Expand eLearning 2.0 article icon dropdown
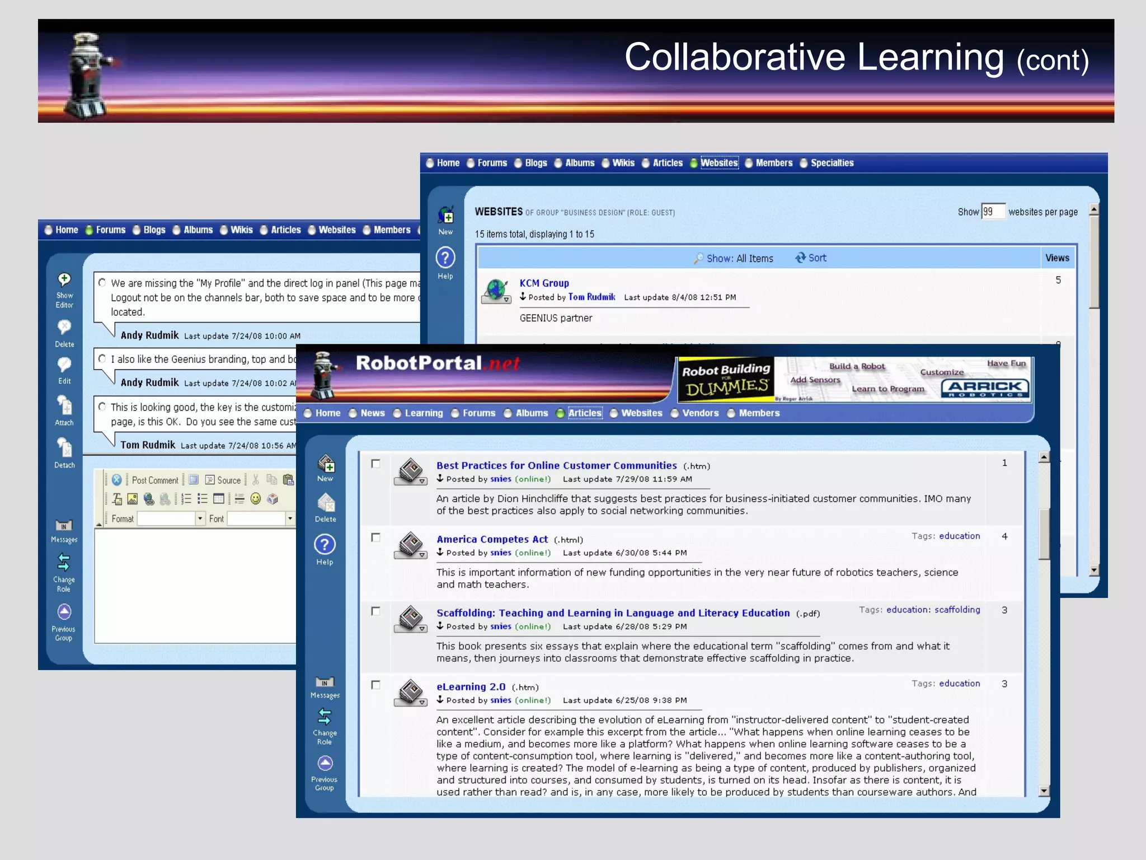Image resolution: width=1146 pixels, height=860 pixels. tap(423, 702)
